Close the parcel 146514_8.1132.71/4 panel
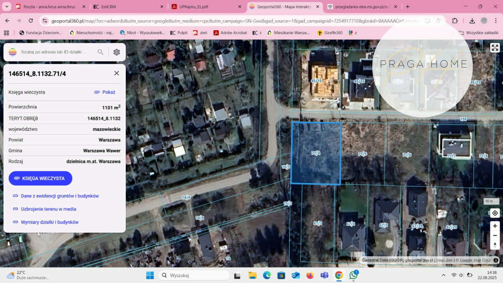This screenshot has height=283, width=503. [x=117, y=73]
